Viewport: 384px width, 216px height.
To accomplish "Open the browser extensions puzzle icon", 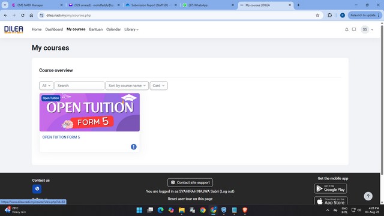I will 329,15.
